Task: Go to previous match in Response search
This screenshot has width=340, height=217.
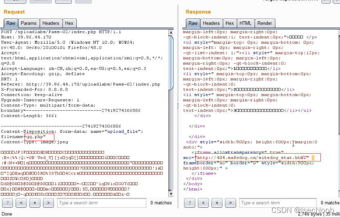Action: [204, 203]
